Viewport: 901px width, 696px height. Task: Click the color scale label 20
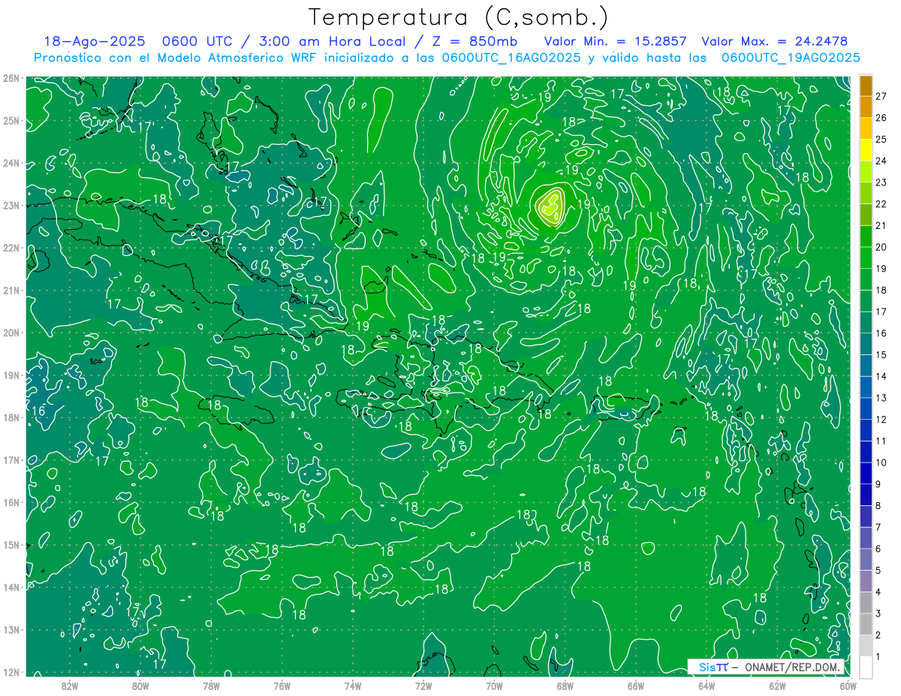pyautogui.click(x=881, y=247)
